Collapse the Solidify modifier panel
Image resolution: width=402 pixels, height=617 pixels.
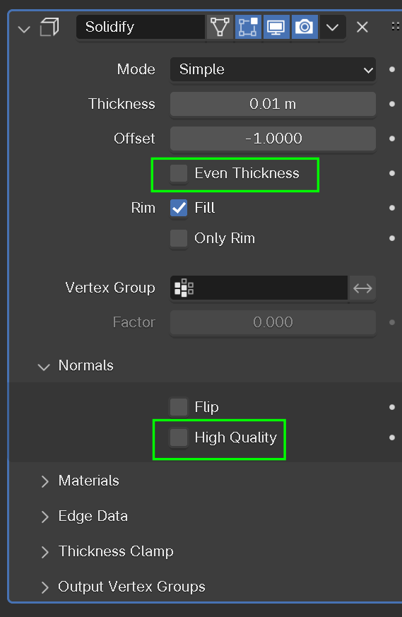(x=24, y=29)
